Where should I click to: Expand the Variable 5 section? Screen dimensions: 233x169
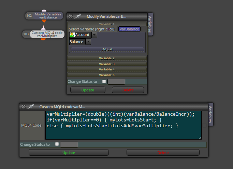pyautogui.click(x=107, y=75)
